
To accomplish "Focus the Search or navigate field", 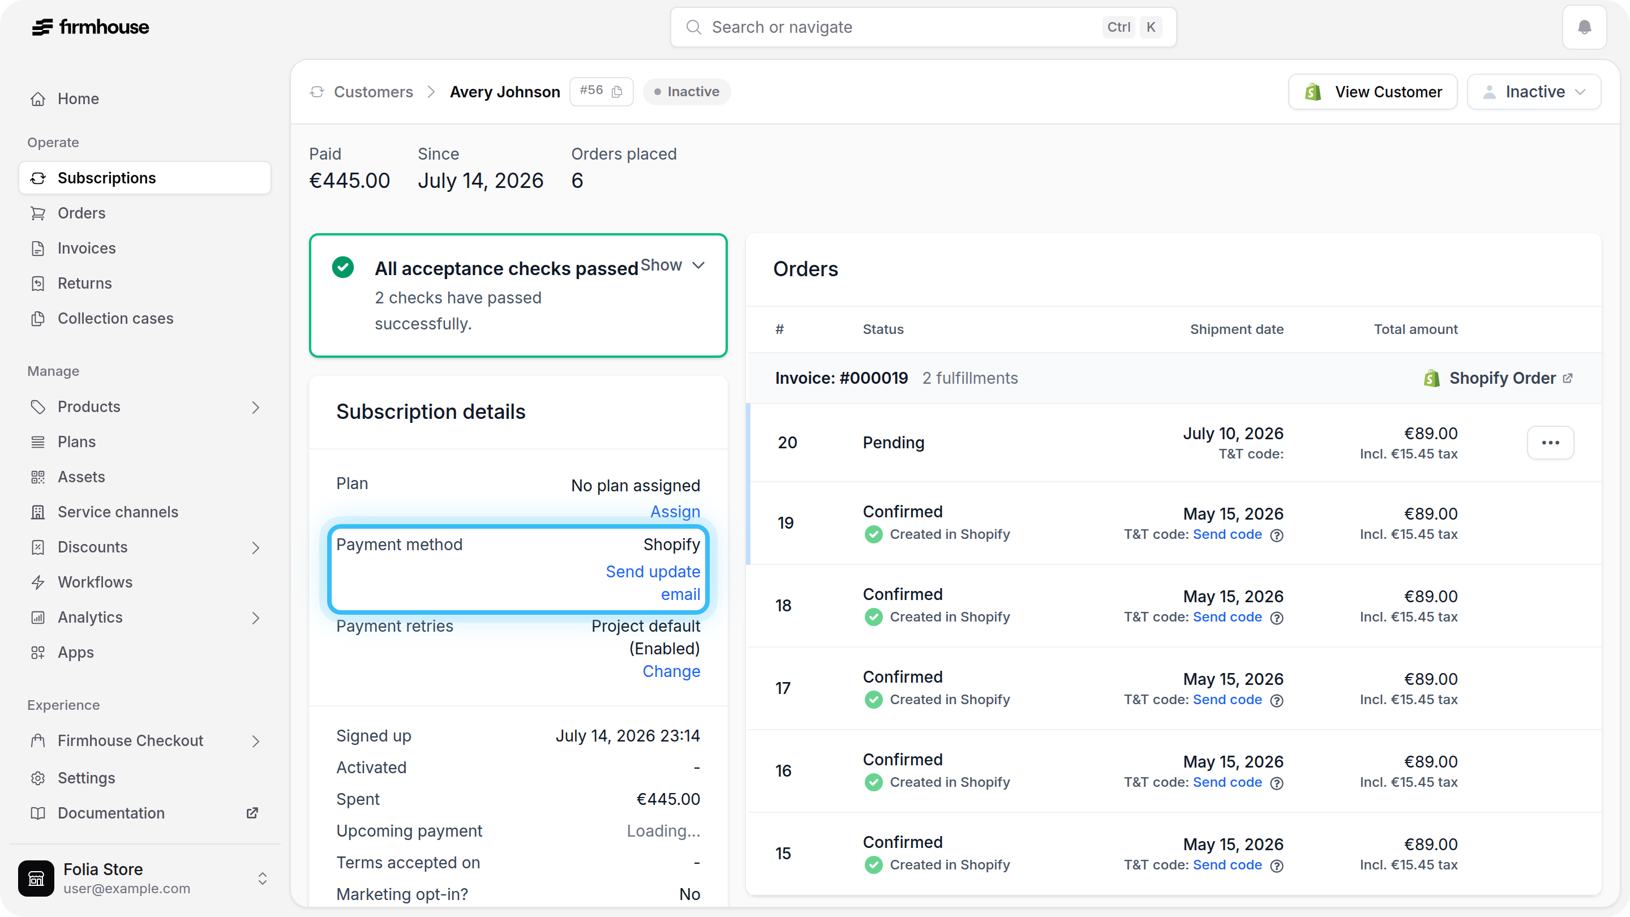I will 923,27.
